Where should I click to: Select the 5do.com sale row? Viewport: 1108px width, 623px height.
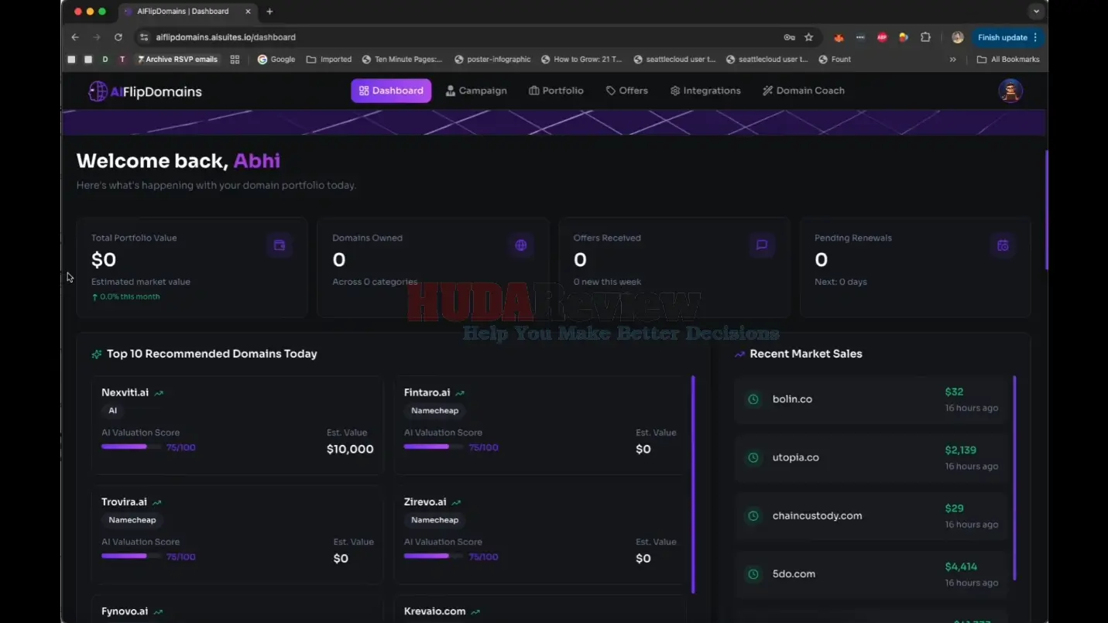[x=871, y=574]
